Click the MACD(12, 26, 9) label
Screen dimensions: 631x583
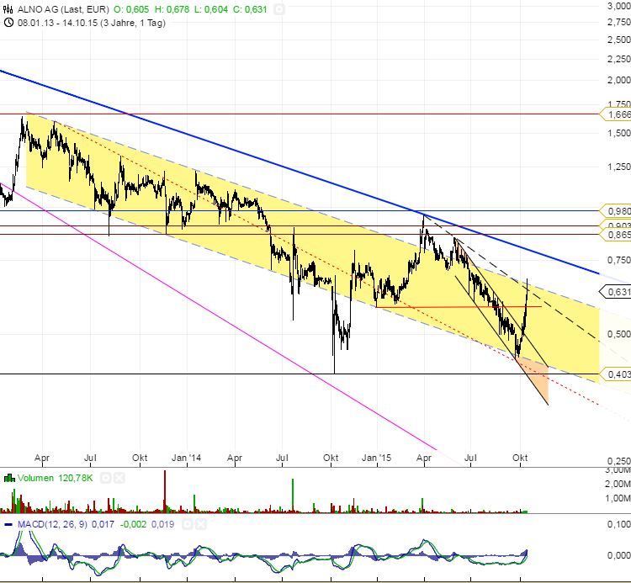pyautogui.click(x=52, y=524)
